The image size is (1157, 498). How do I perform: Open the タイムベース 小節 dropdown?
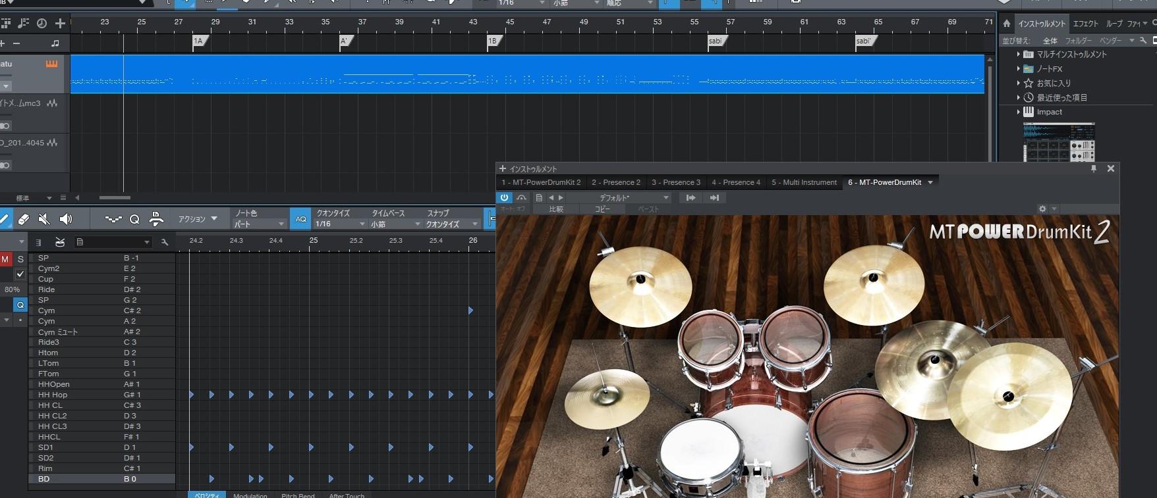(x=396, y=224)
